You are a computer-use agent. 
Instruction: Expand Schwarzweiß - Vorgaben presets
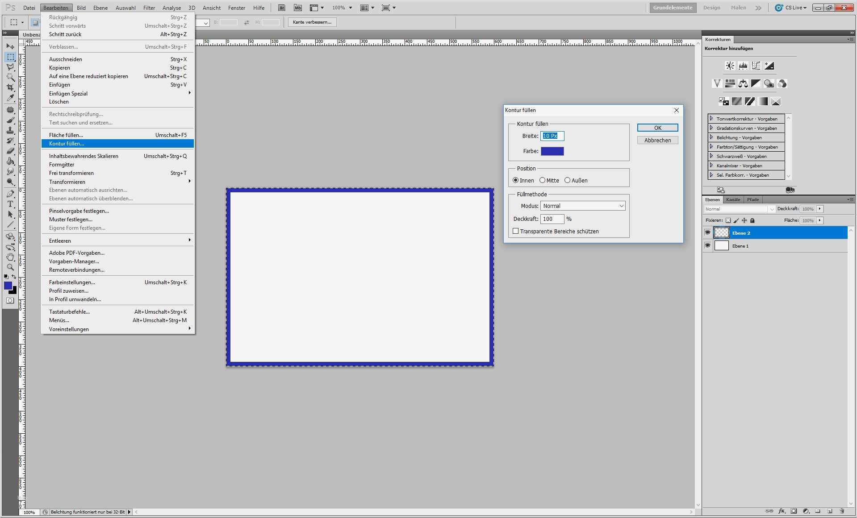pyautogui.click(x=711, y=156)
